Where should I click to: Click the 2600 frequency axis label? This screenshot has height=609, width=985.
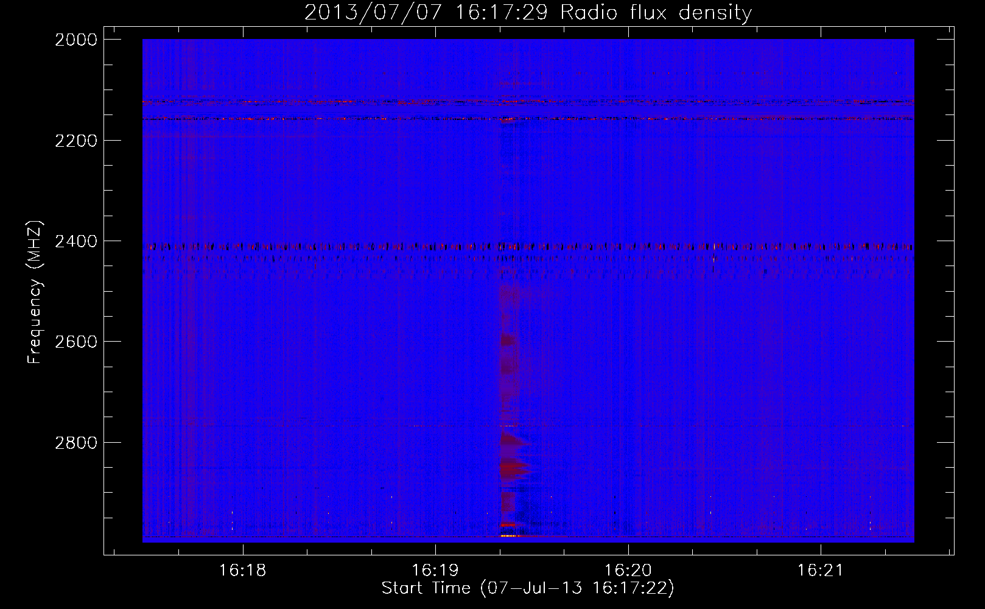(76, 342)
